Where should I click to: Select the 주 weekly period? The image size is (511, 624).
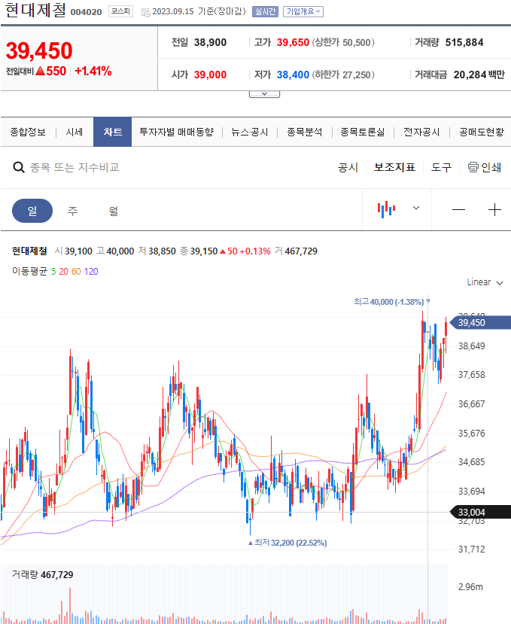coord(72,211)
